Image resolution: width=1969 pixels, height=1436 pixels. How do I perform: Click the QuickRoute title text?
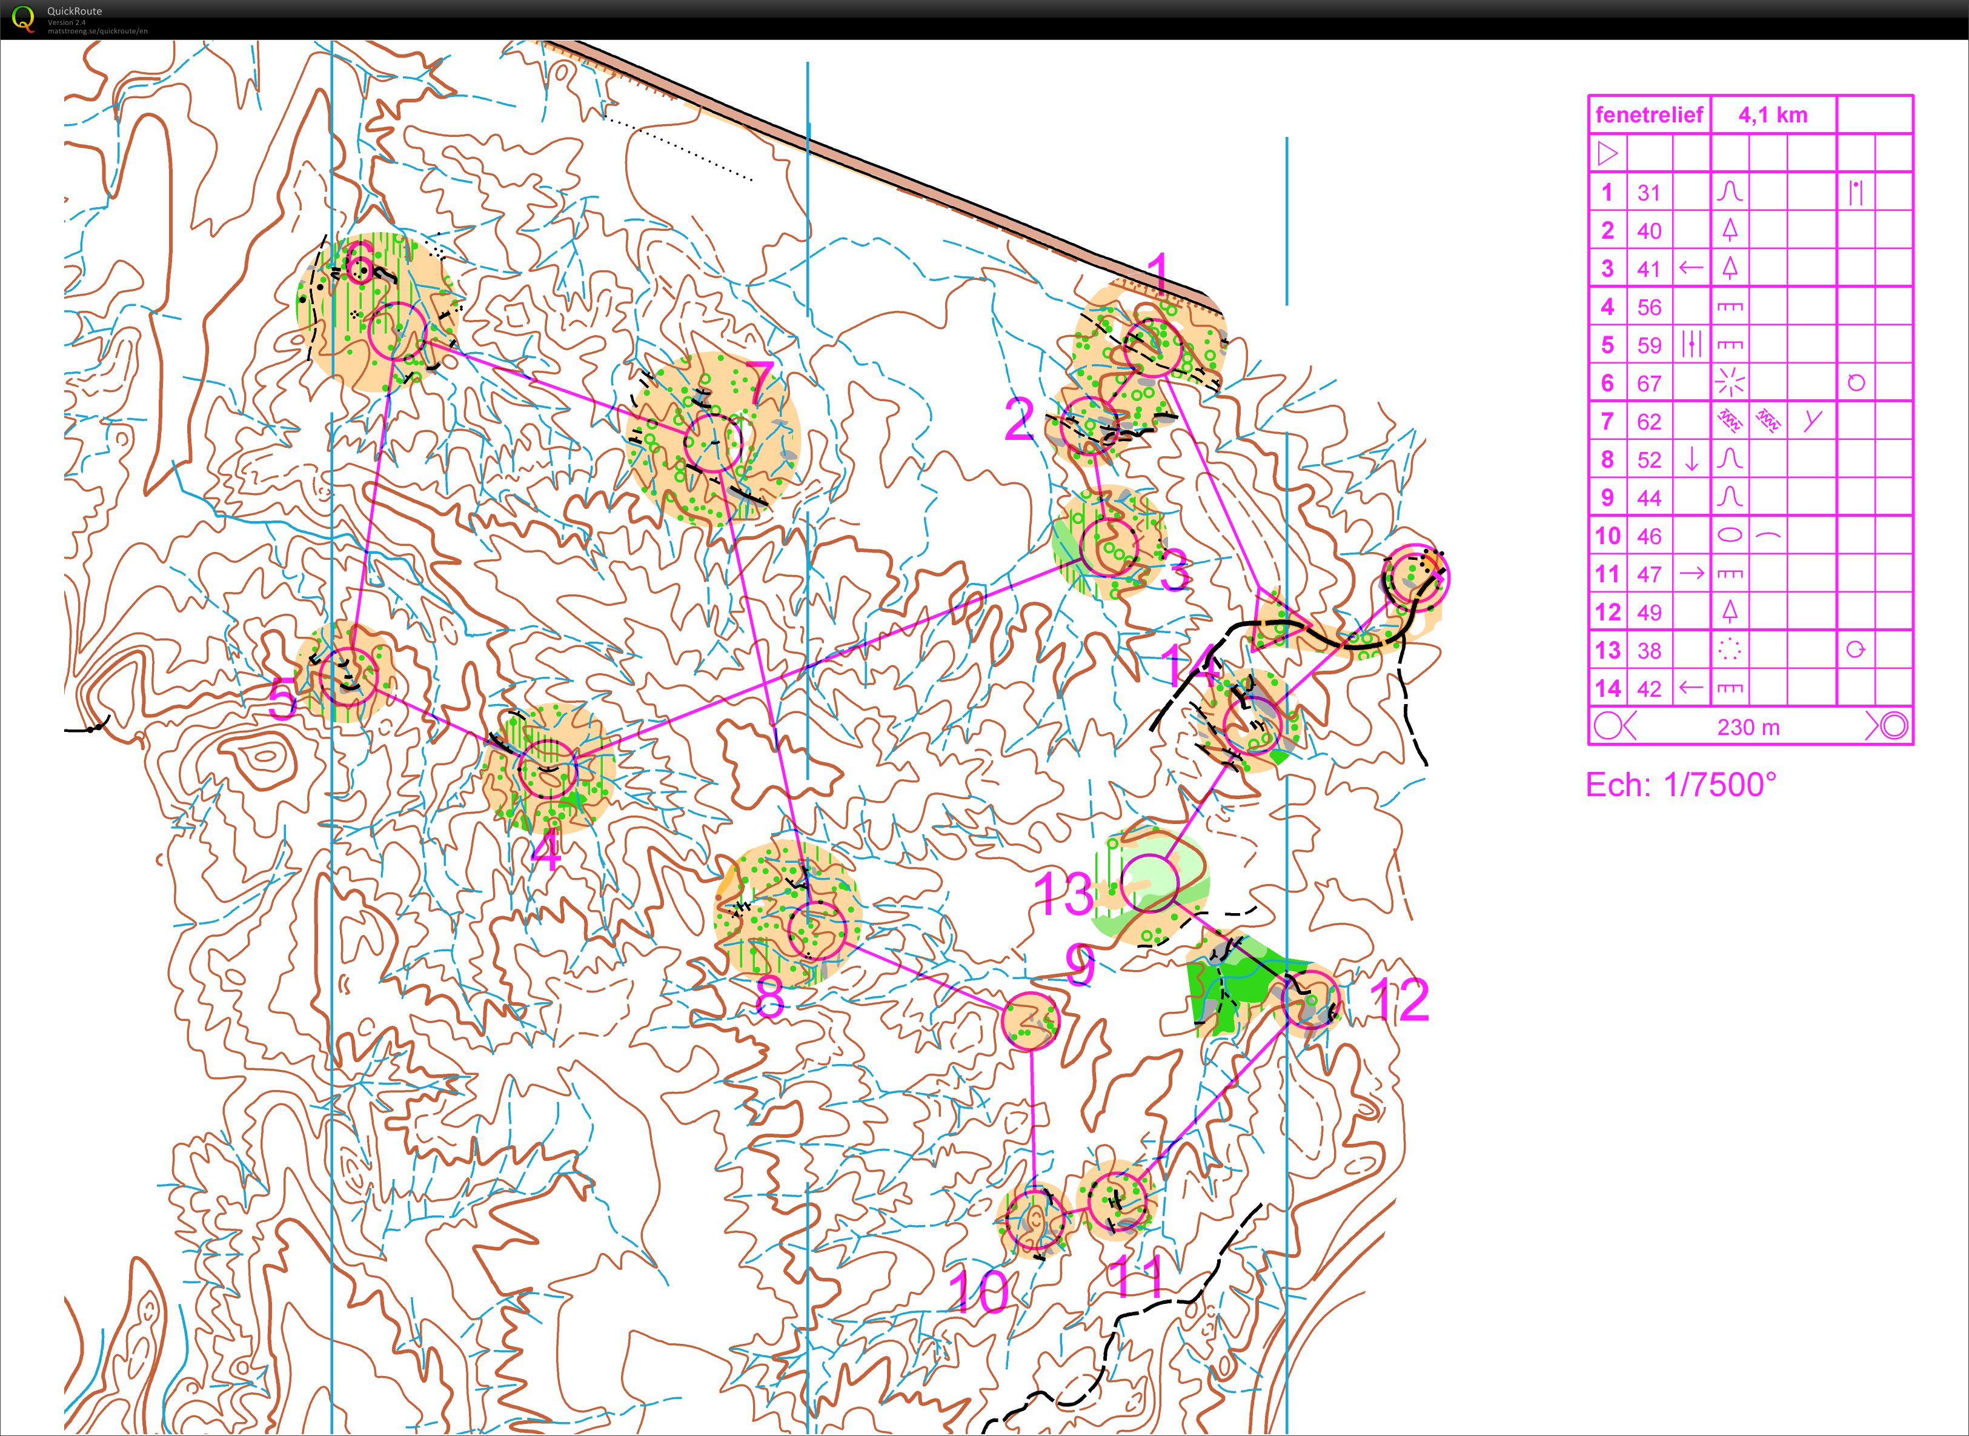75,12
